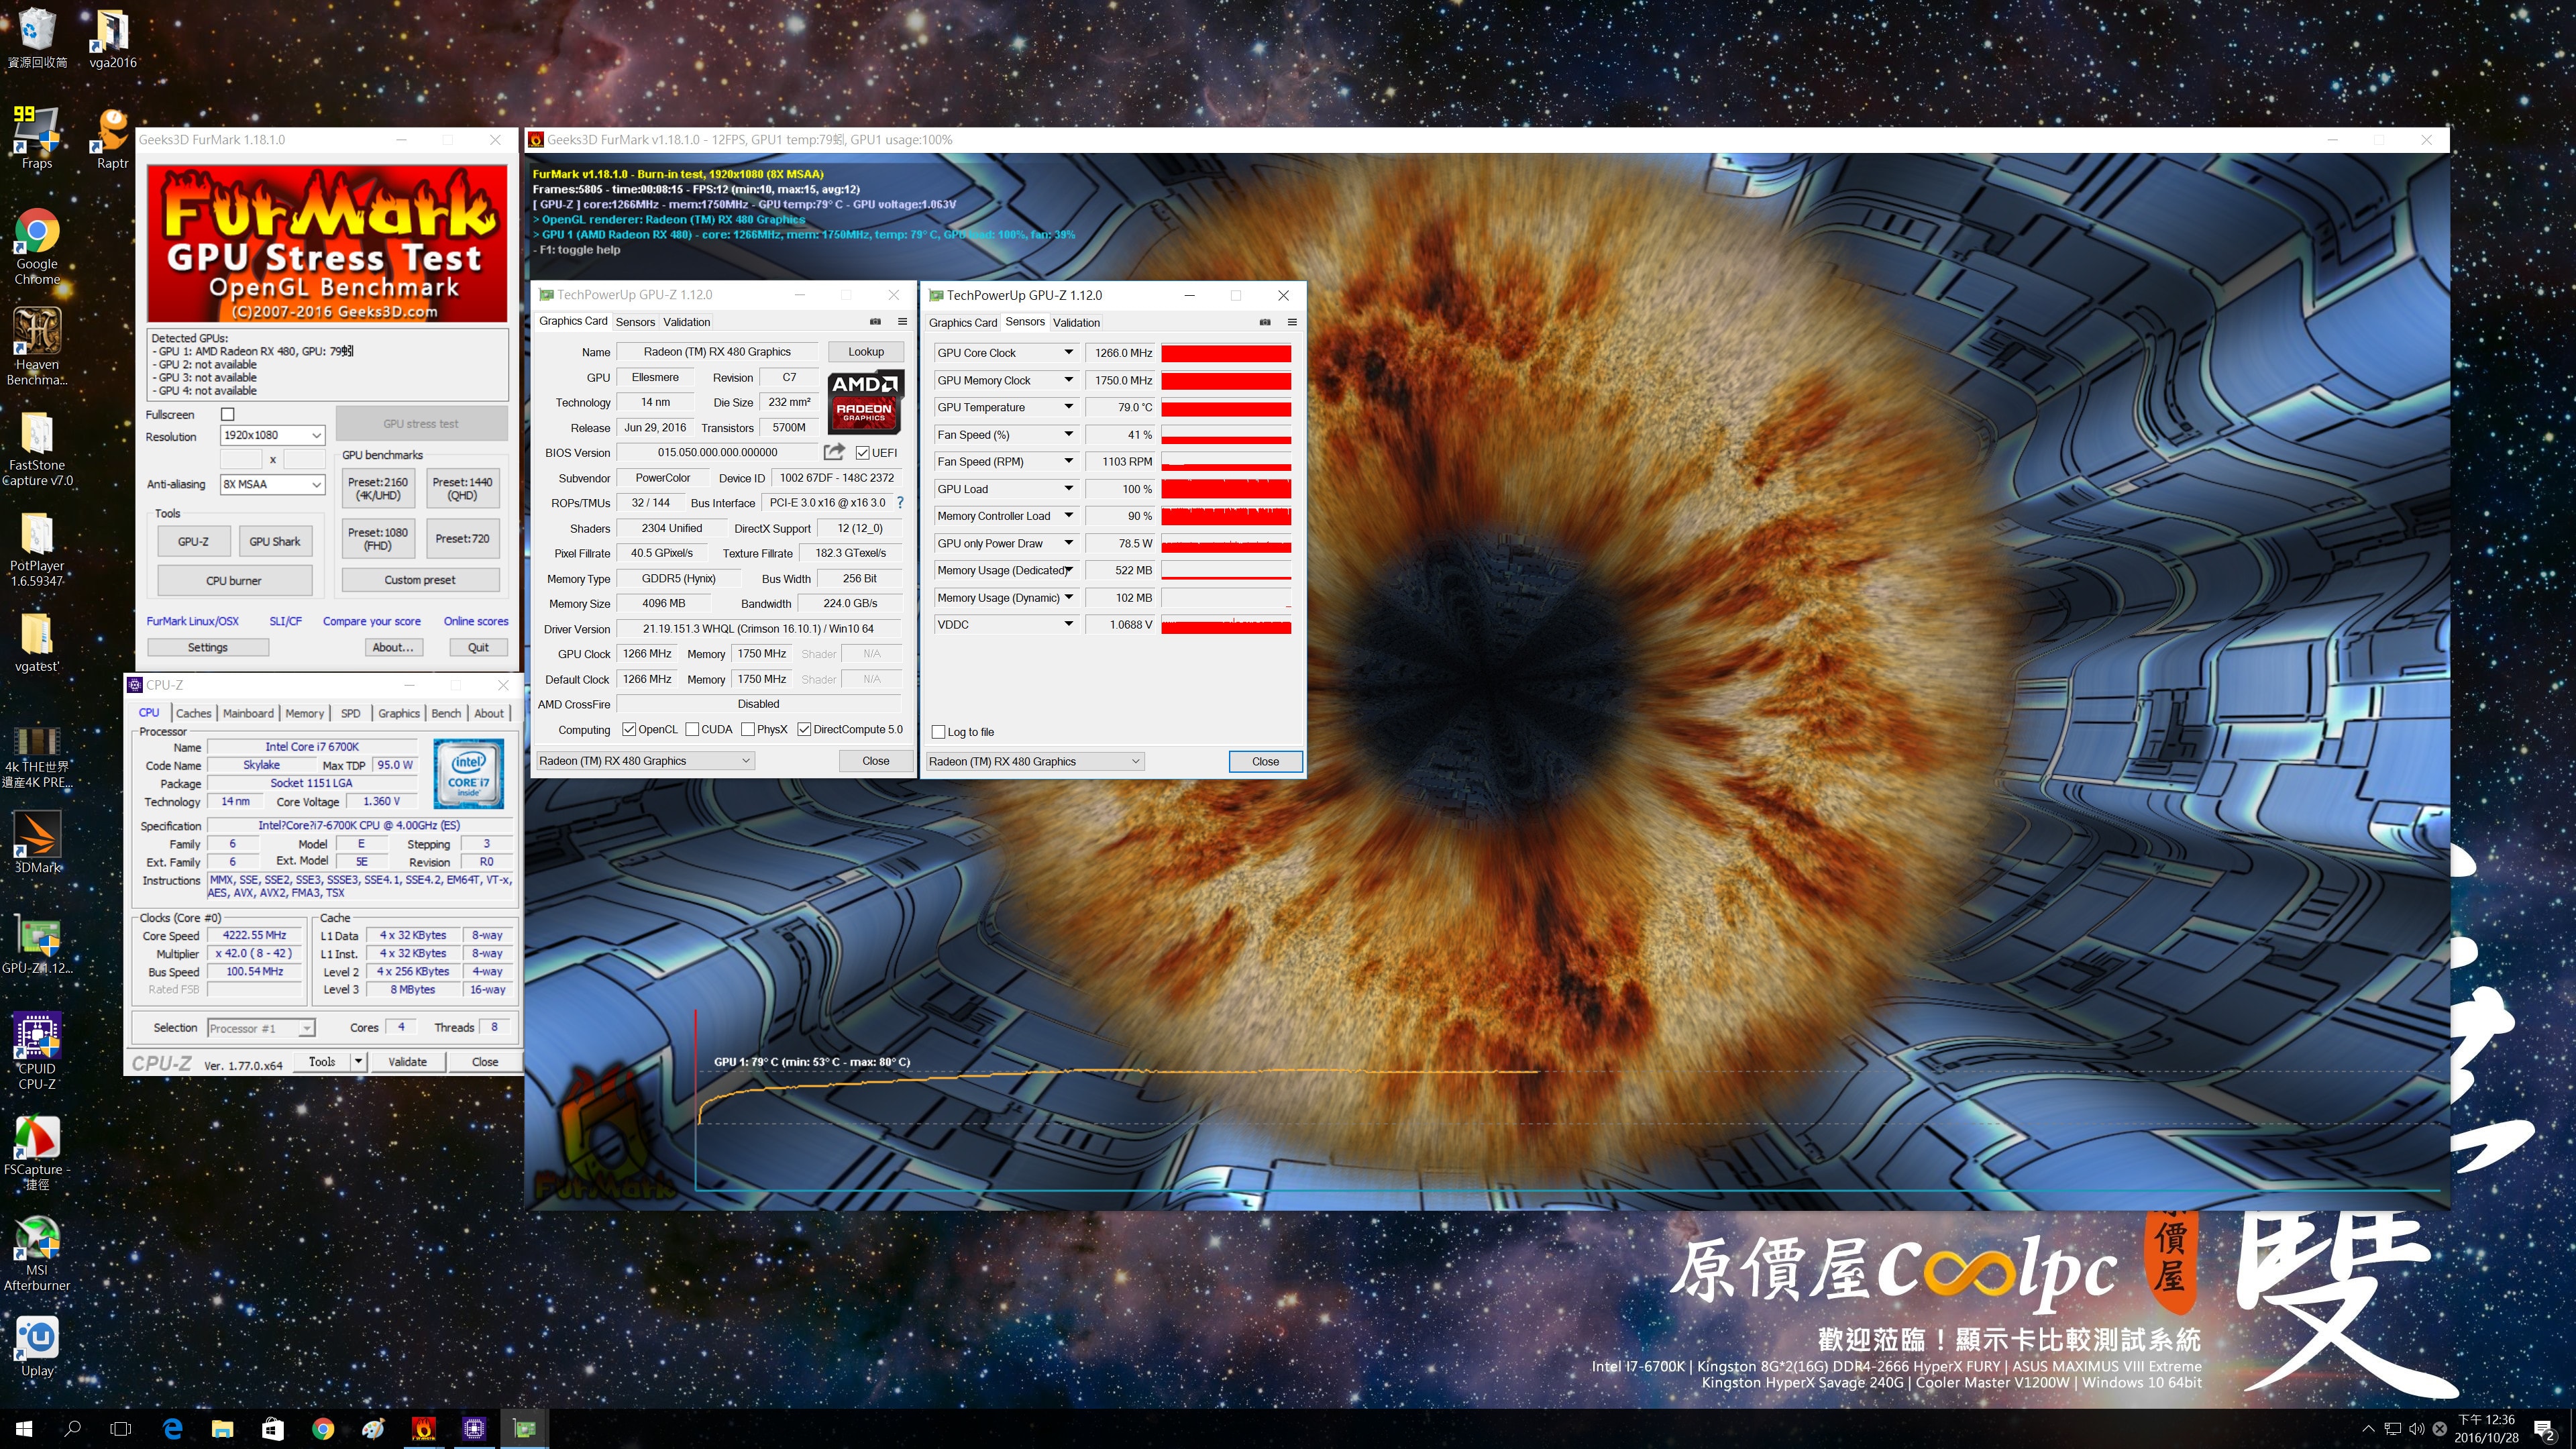Click FurMark custom width input field

[241, 459]
